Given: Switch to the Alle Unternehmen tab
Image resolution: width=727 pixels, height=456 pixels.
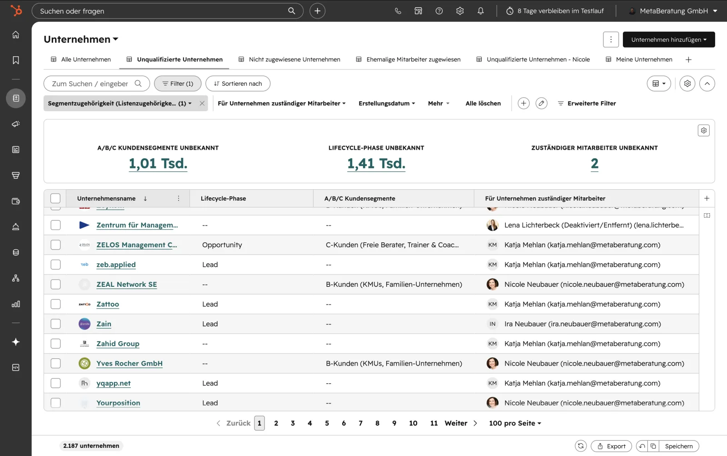Looking at the screenshot, I should [81, 59].
